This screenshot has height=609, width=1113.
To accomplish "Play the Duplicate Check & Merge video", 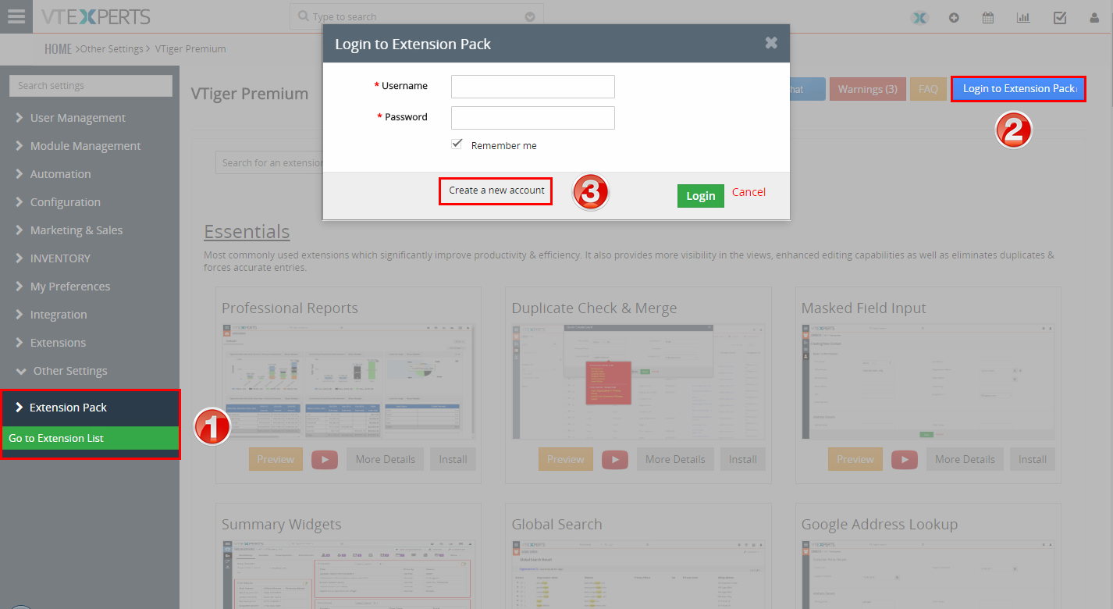I will (615, 459).
